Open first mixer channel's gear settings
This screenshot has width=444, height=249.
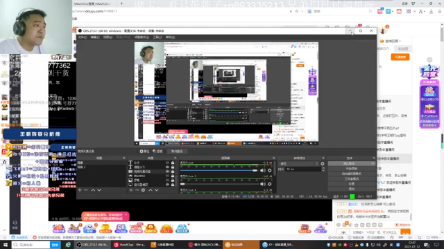click(x=270, y=170)
